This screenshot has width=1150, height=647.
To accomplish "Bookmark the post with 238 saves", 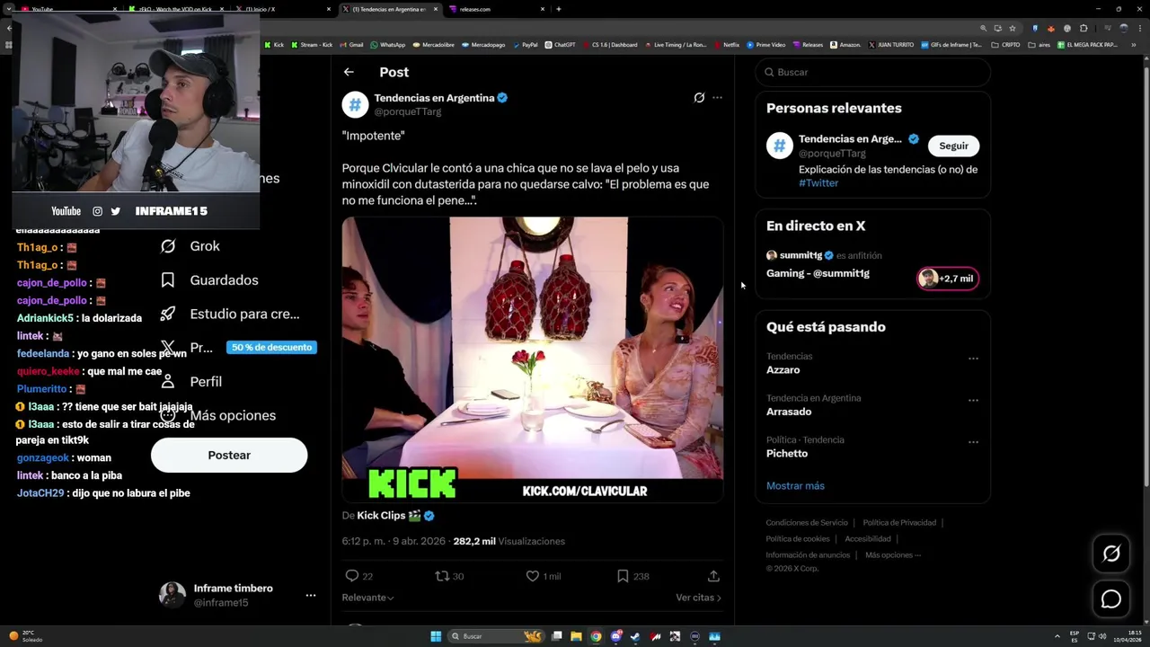I will tap(633, 576).
